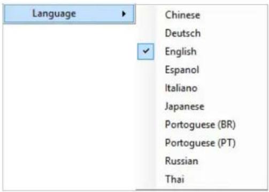Pick Italiano in the submenu

coord(181,88)
